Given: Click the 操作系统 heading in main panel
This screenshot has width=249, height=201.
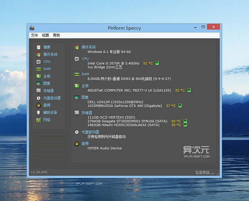Looking at the screenshot, I should (89, 47).
